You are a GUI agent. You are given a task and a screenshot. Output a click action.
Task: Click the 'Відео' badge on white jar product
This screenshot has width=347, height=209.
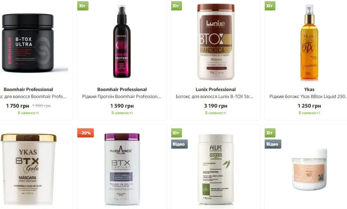(x=273, y=144)
